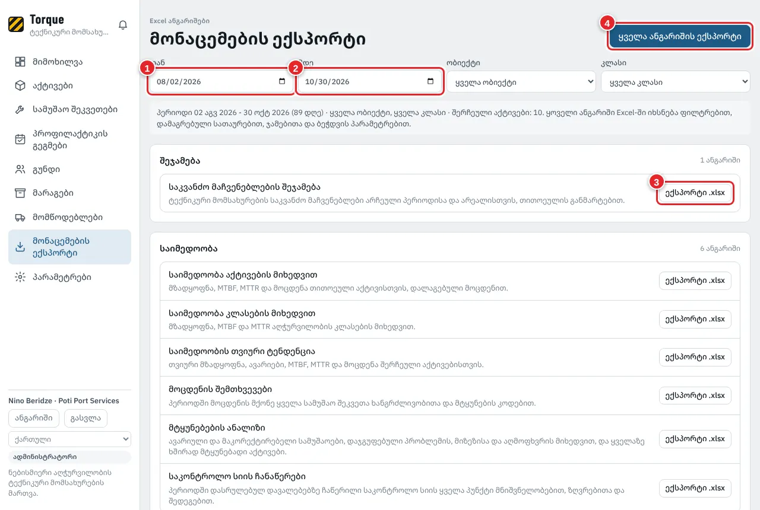Export all reports with ყველა ანგარიშის ექსპორტი
The width and height of the screenshot is (760, 510).
click(x=680, y=36)
